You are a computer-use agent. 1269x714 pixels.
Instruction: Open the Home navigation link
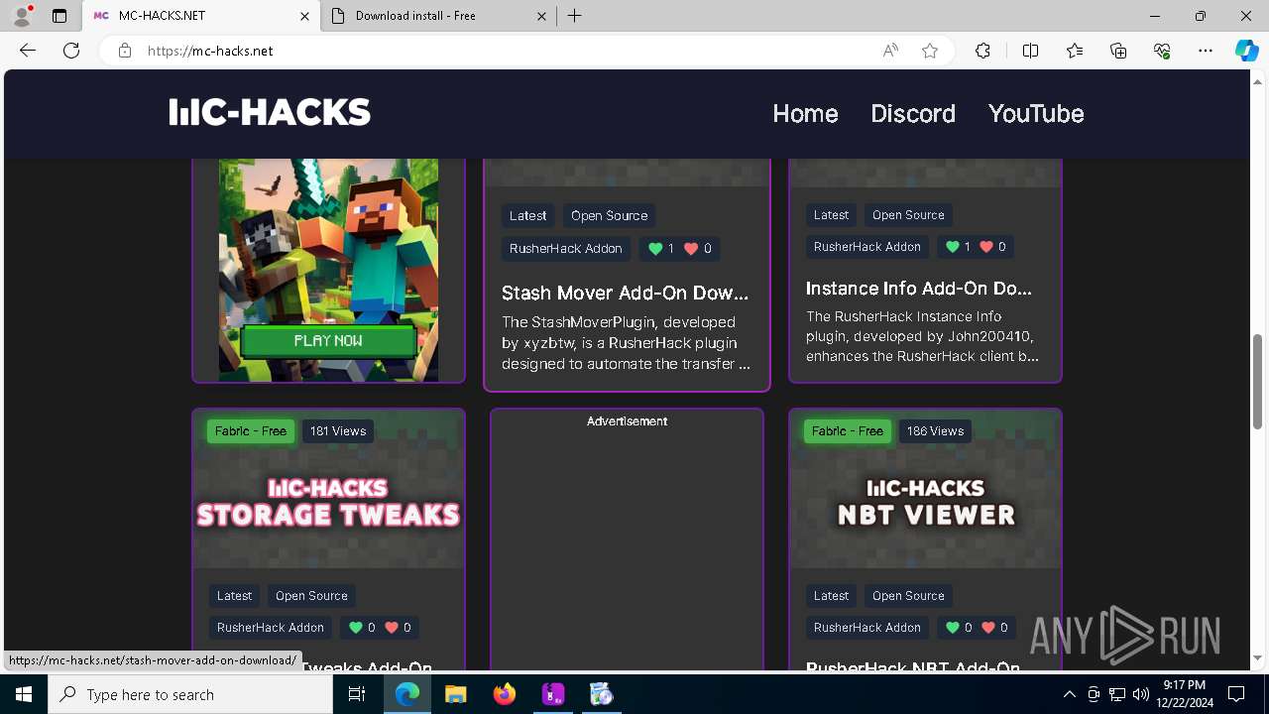pyautogui.click(x=805, y=113)
